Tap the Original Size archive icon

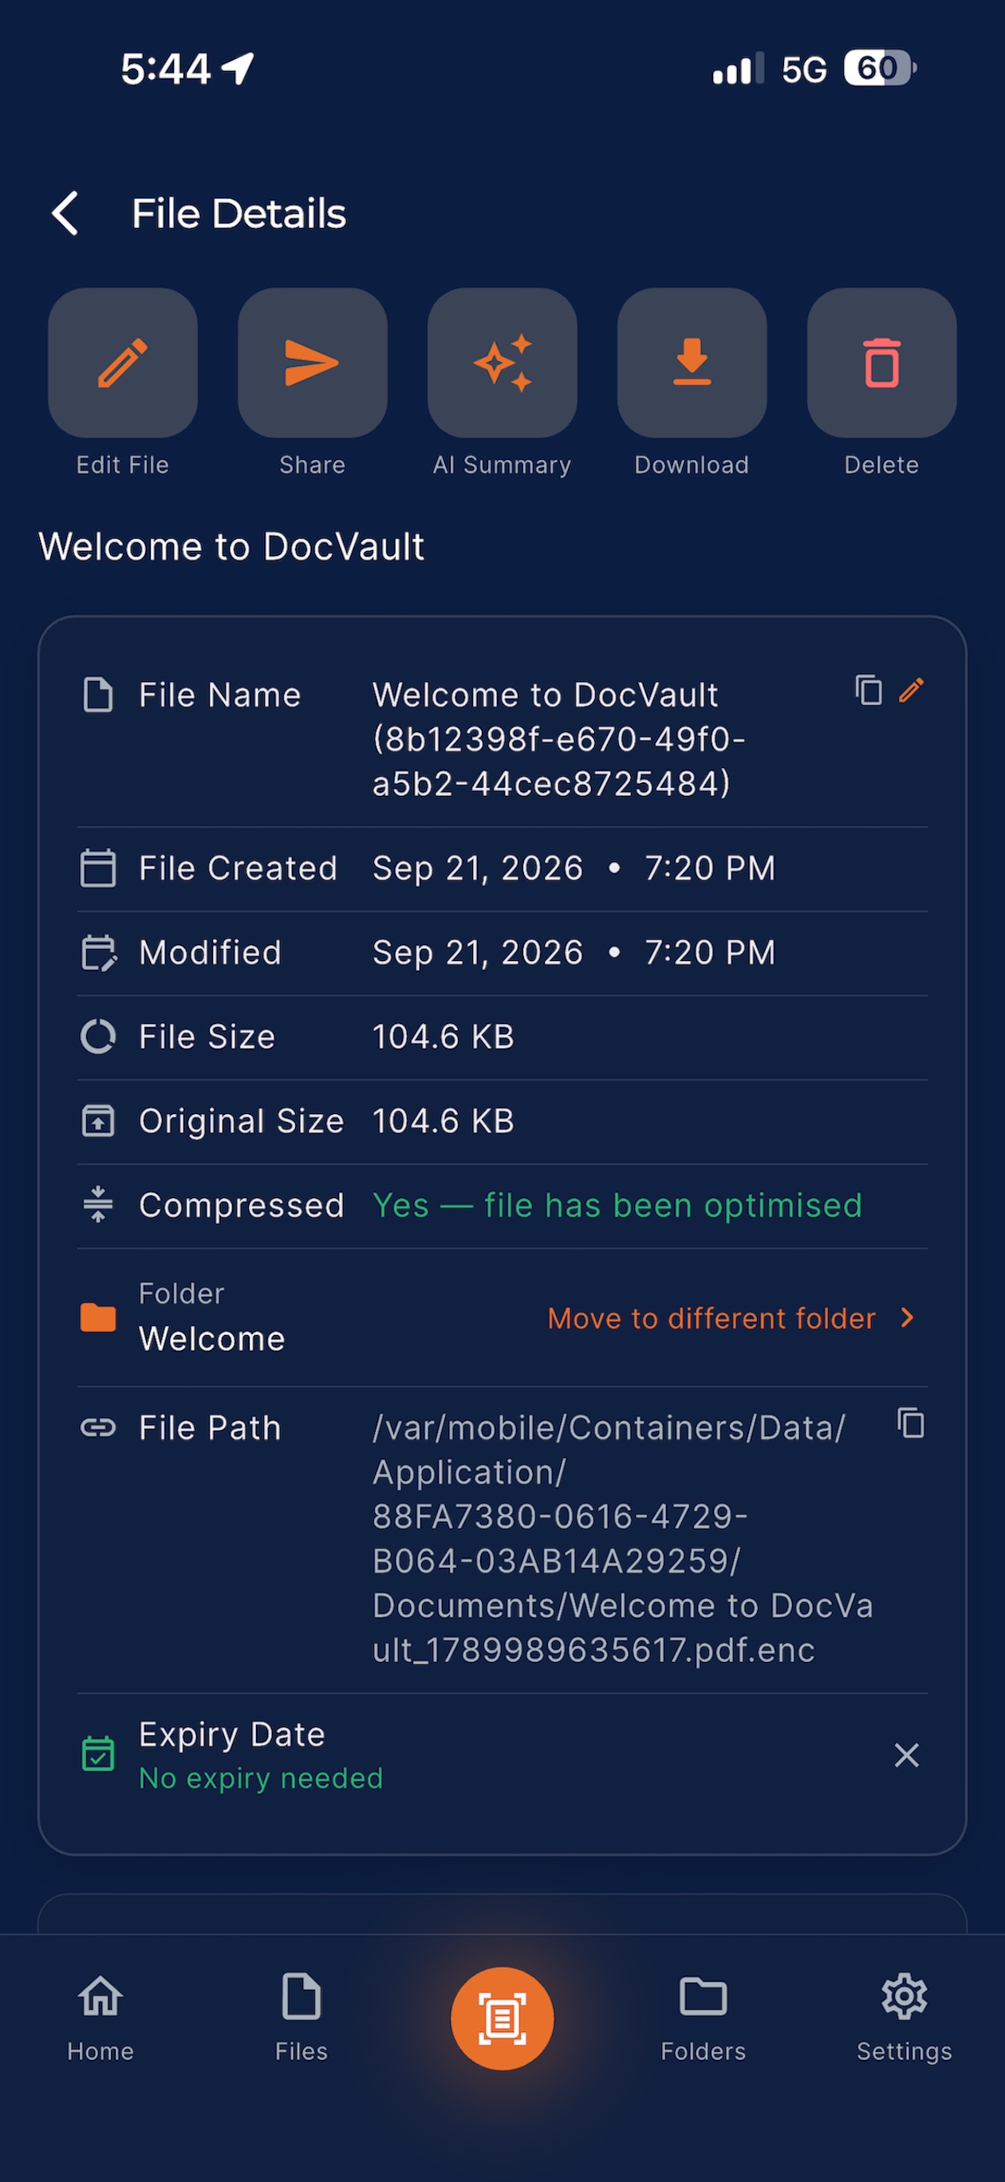click(98, 1121)
